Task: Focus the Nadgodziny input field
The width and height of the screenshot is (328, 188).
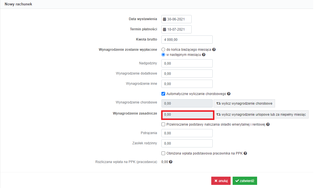Action: [187, 63]
